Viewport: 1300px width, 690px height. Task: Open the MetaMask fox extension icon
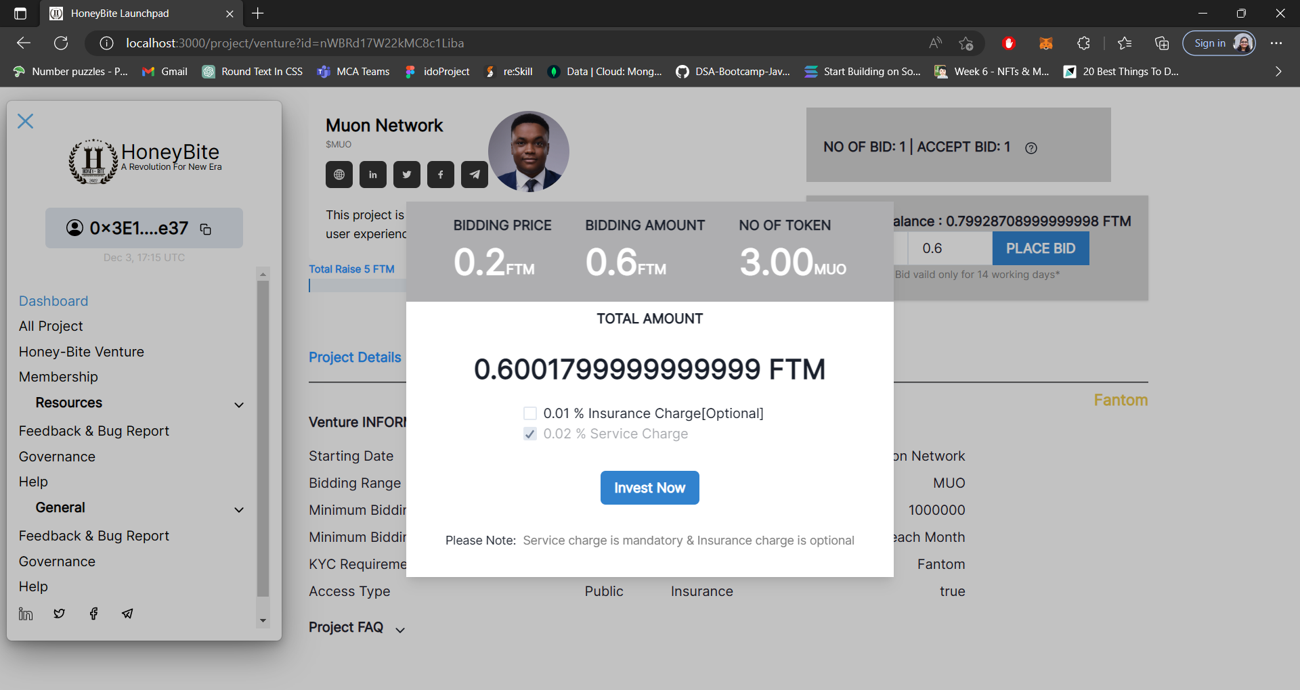coord(1046,43)
